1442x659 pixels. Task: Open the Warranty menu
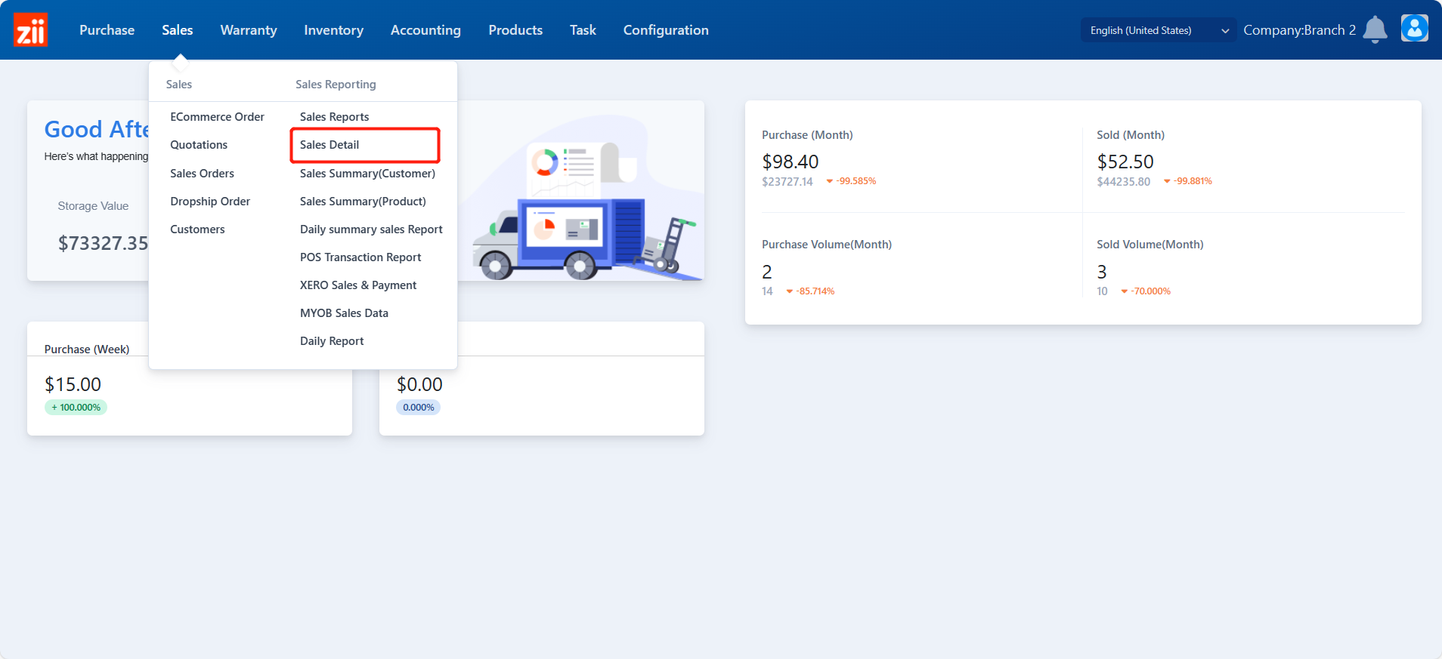(249, 30)
